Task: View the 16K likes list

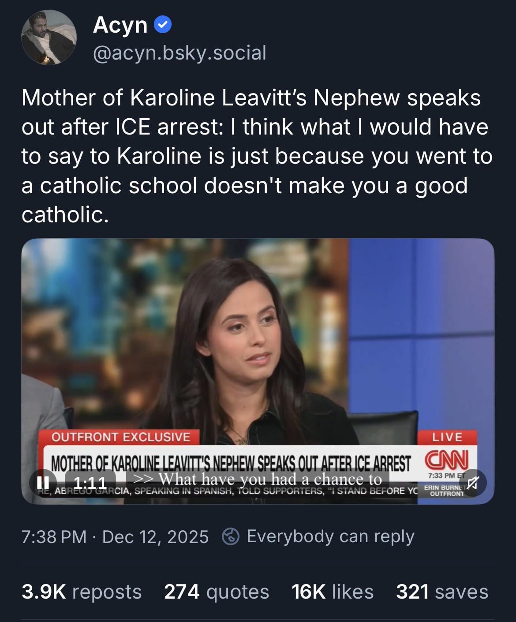Action: click(x=333, y=592)
